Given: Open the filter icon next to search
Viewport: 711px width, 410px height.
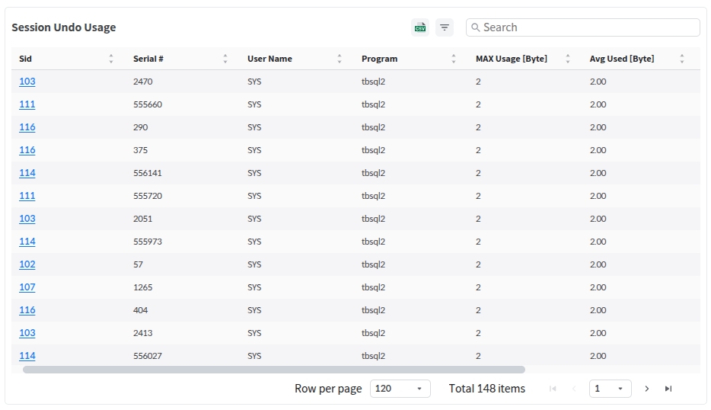Looking at the screenshot, I should [x=445, y=27].
